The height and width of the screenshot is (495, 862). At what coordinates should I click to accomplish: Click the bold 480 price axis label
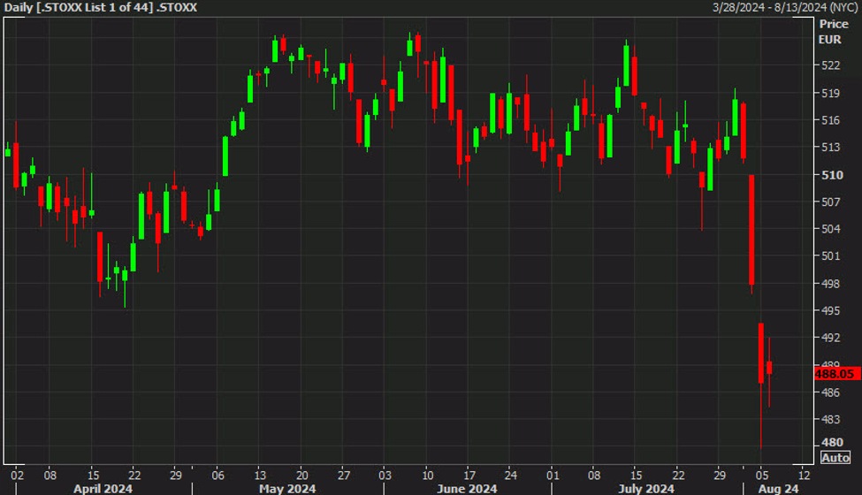click(x=832, y=442)
